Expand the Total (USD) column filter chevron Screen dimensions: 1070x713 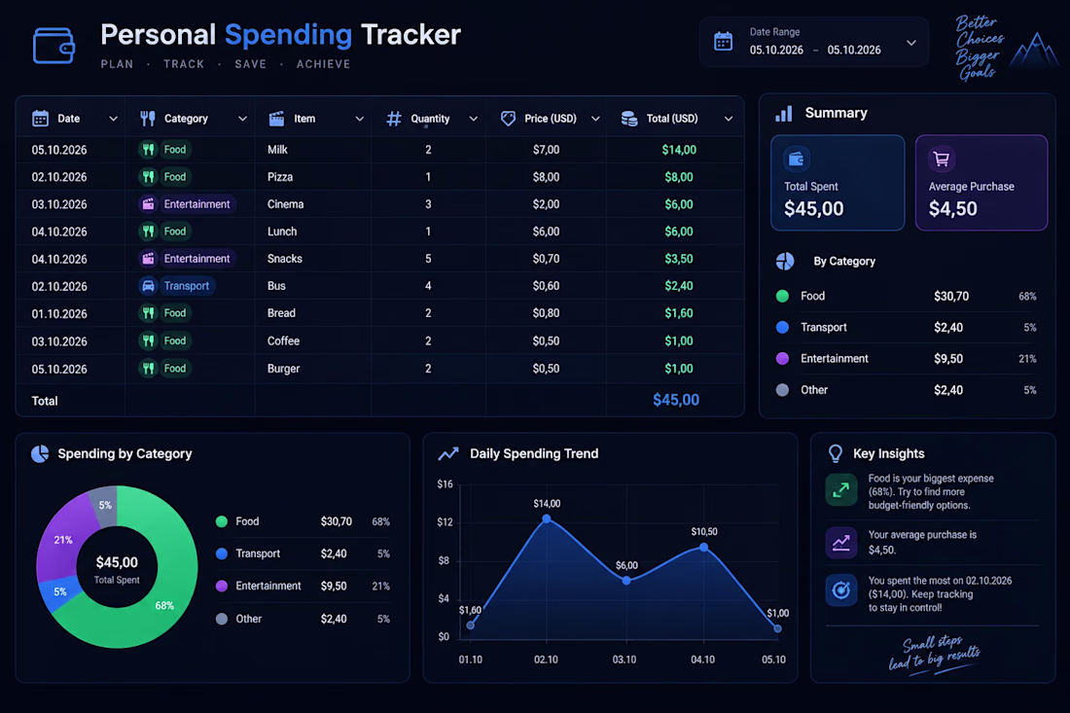pyautogui.click(x=729, y=119)
